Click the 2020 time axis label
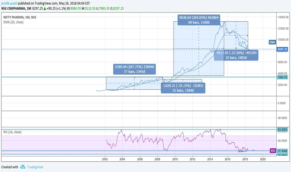Viewport: 291px width, 172px height. click(263, 159)
